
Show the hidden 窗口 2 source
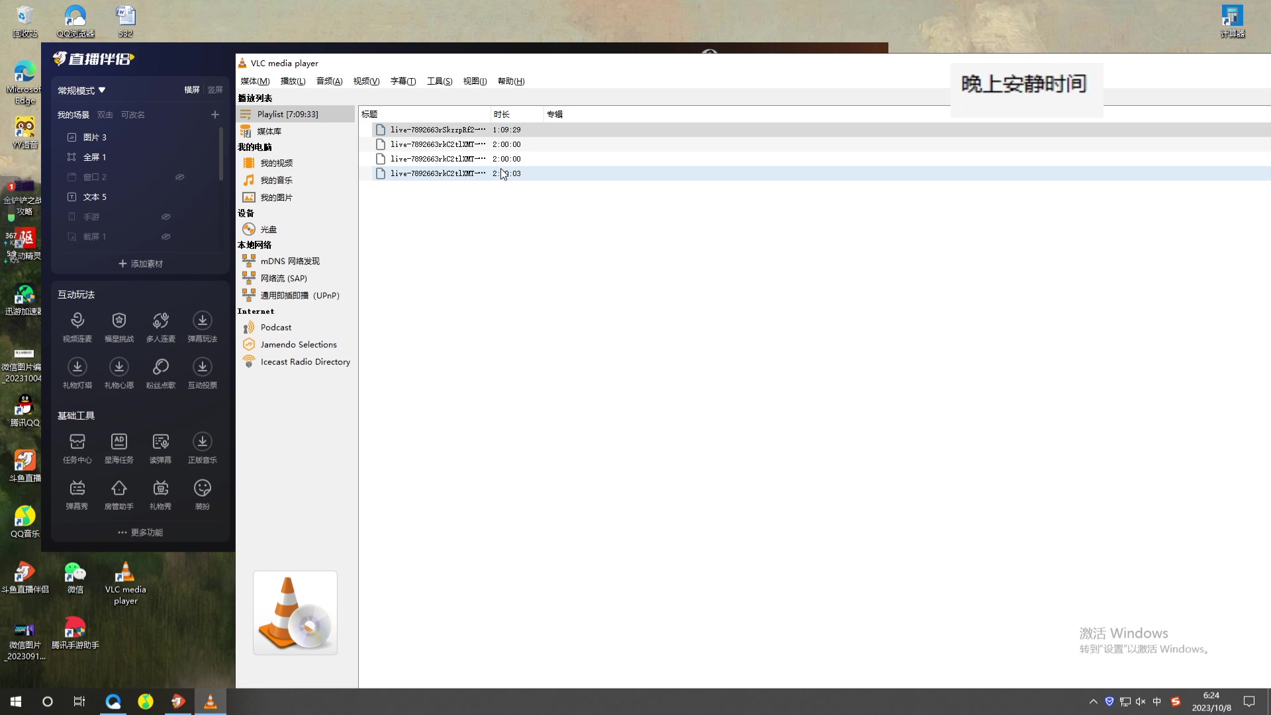coord(179,177)
